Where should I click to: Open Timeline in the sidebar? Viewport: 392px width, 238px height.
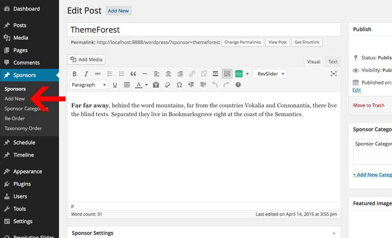click(30, 155)
